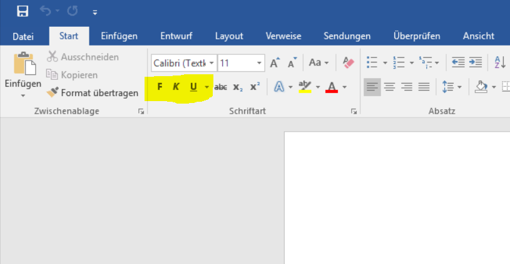510x264 pixels.
Task: Decrease indent of the paragraph
Action: click(x=458, y=63)
